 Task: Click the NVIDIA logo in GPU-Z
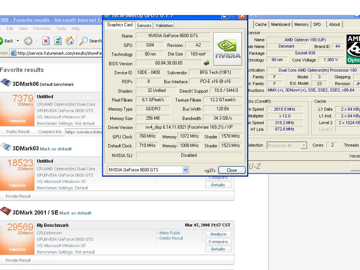point(228,49)
